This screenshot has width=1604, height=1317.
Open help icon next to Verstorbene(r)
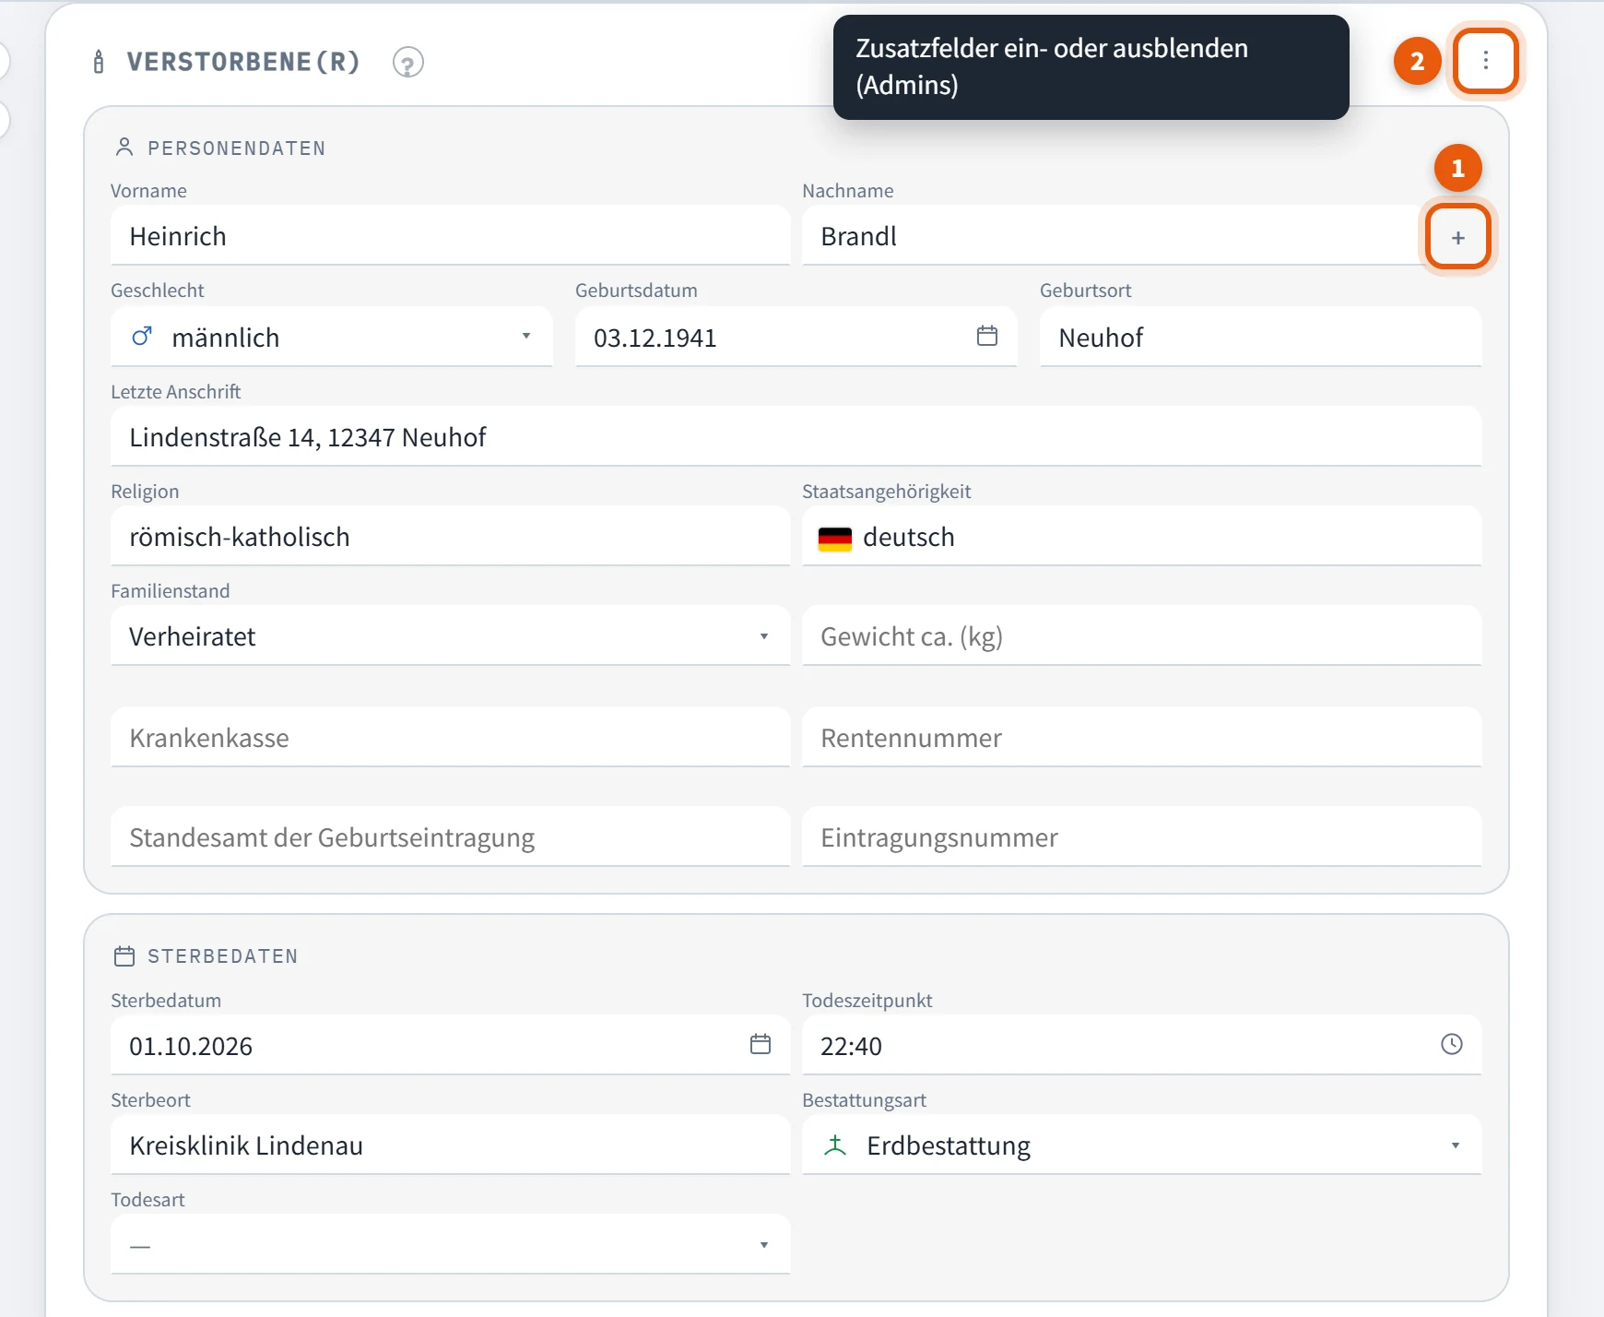click(407, 62)
